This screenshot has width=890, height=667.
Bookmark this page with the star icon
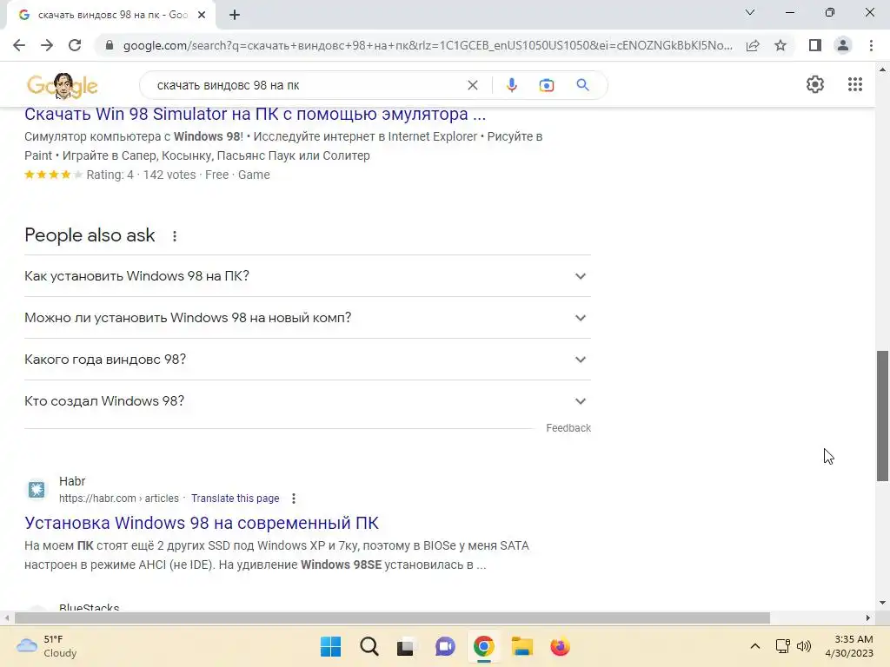[780, 45]
